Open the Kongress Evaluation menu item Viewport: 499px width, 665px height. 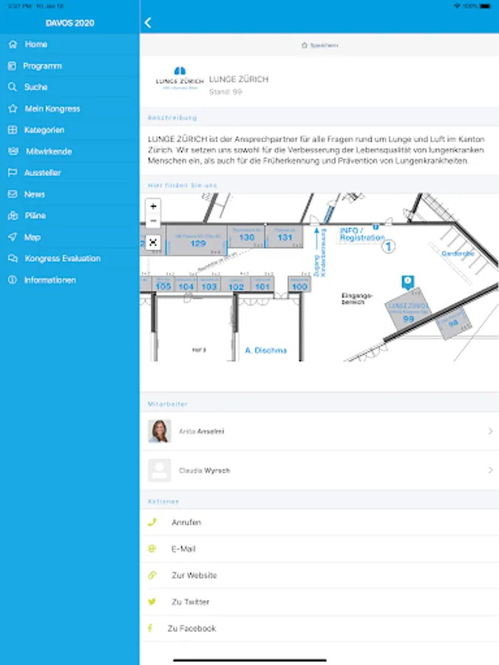(69, 259)
